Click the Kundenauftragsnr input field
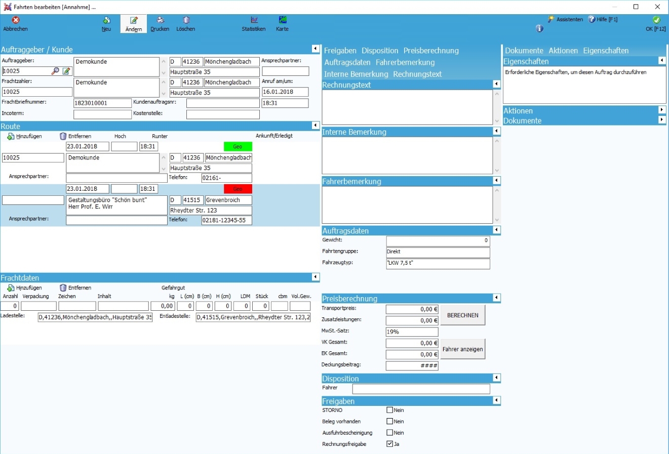The height and width of the screenshot is (454, 669). pos(223,103)
